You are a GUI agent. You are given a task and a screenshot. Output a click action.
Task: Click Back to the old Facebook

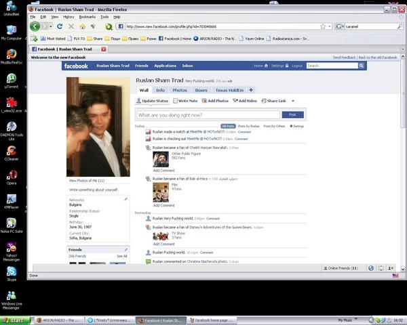[378, 58]
